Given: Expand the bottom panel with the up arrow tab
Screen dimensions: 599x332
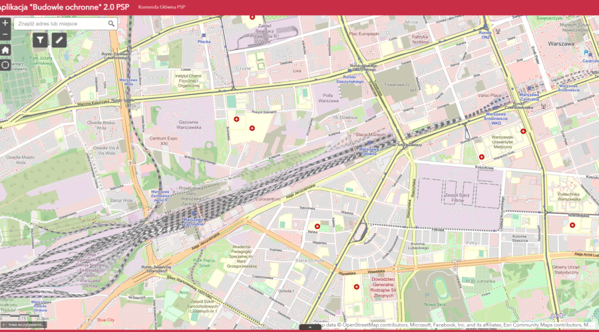Looking at the screenshot, I should click(309, 327).
